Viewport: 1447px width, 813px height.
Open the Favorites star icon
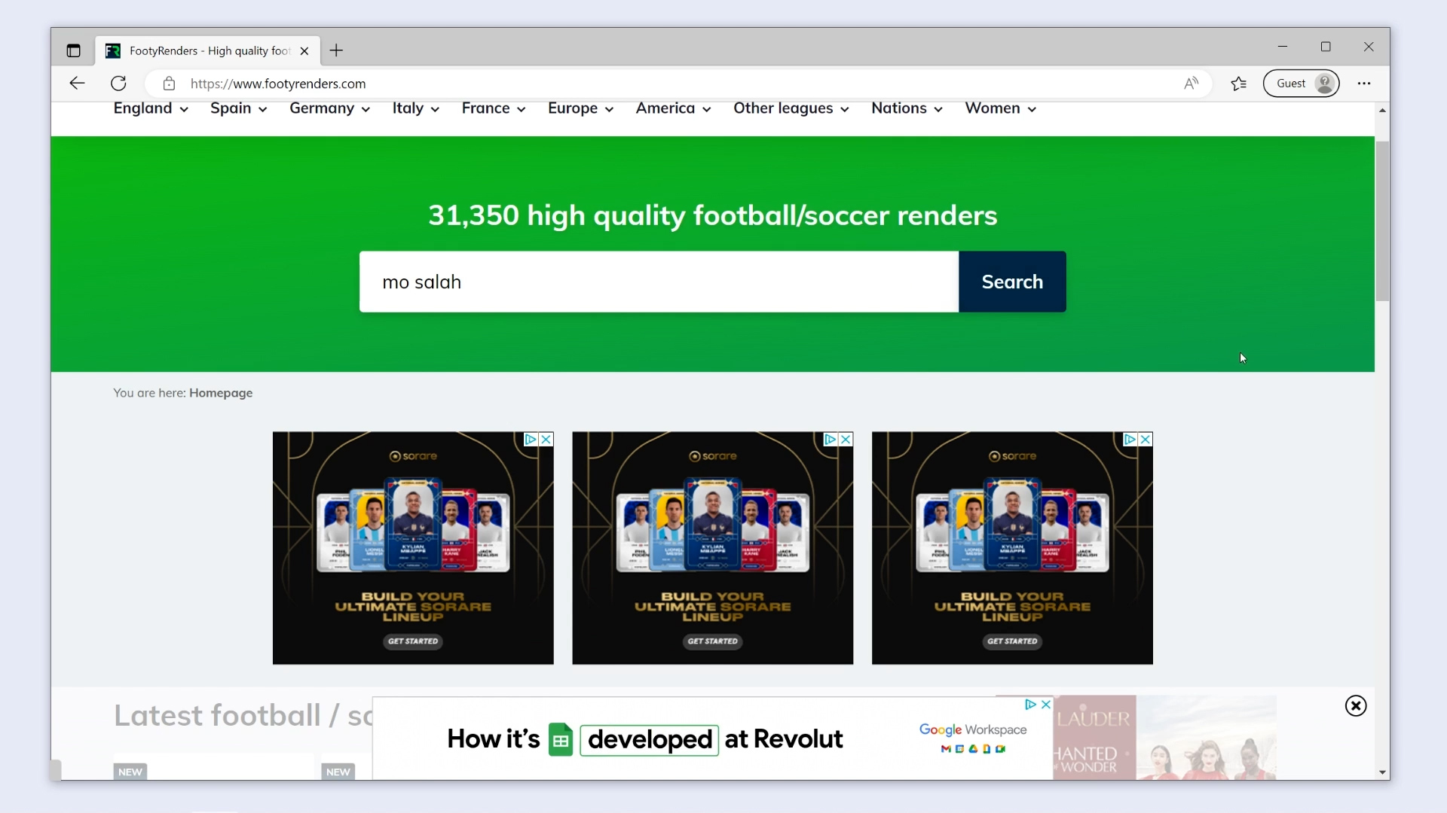tap(1238, 84)
